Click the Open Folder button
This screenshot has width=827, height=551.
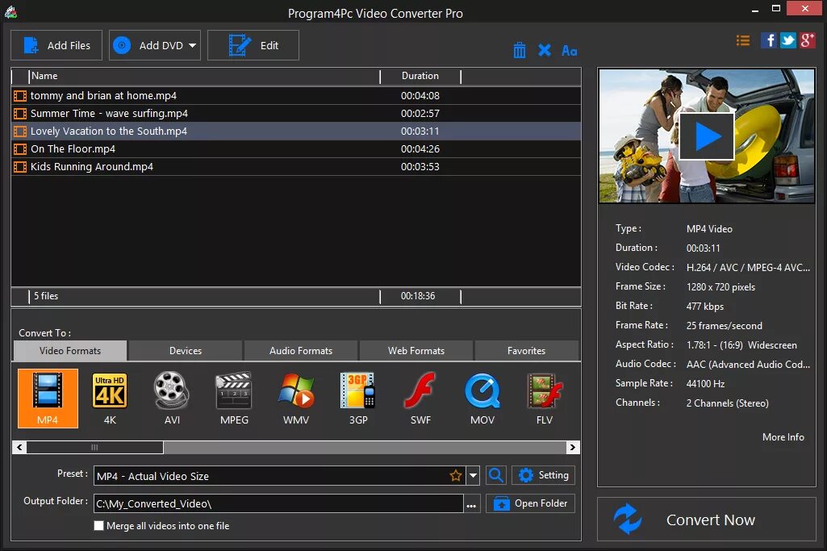click(x=531, y=503)
